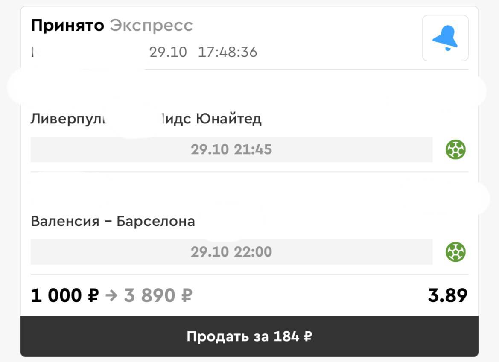Viewport: 499px width, 362px height.
Task: Click the total odds value 3.89
Action: (447, 295)
